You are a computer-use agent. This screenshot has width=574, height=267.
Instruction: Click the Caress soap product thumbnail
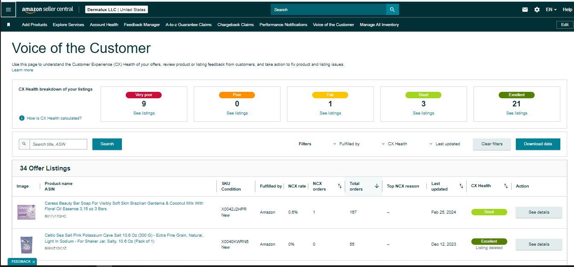27,212
